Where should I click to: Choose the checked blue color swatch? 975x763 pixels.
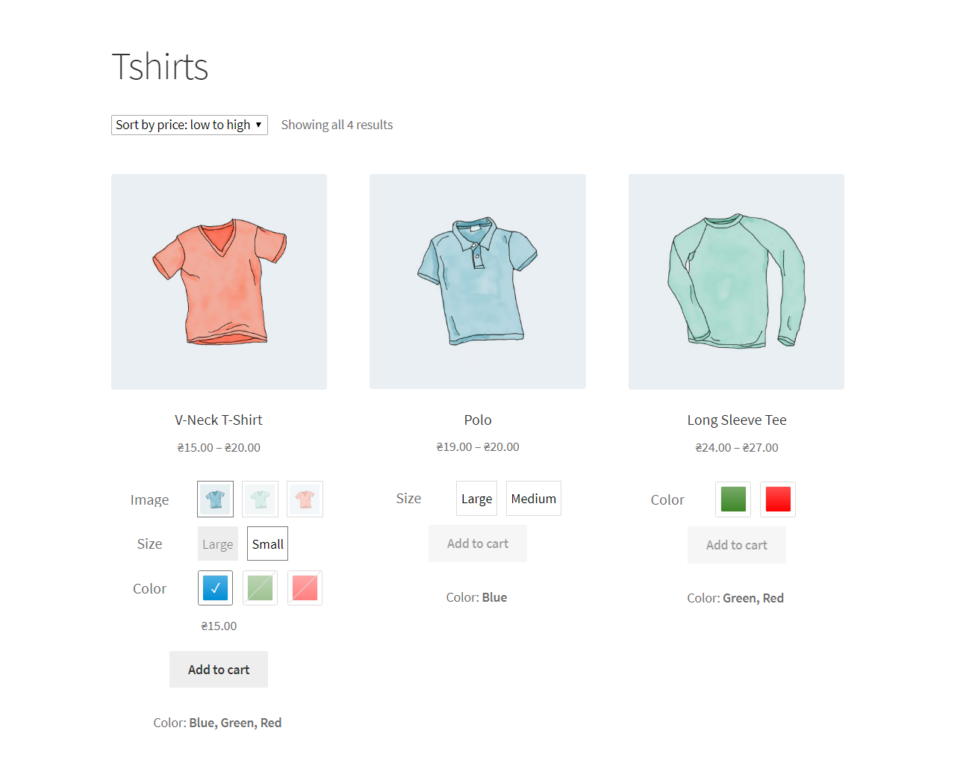(215, 588)
